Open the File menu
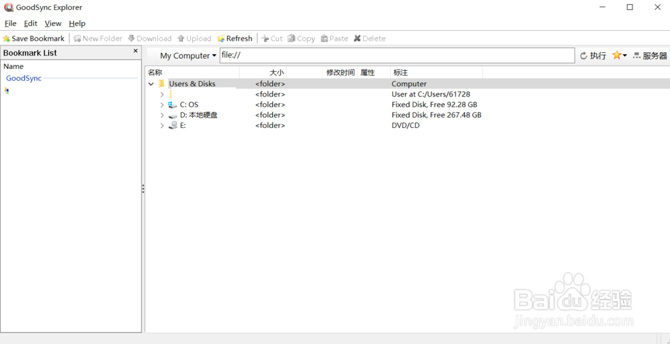 coord(10,23)
